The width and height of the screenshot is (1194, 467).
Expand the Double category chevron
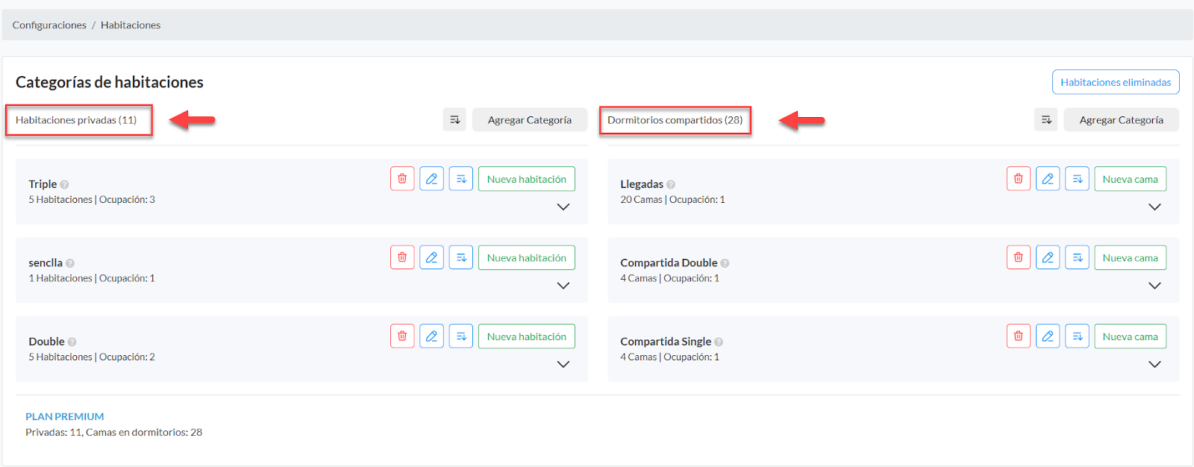click(563, 364)
